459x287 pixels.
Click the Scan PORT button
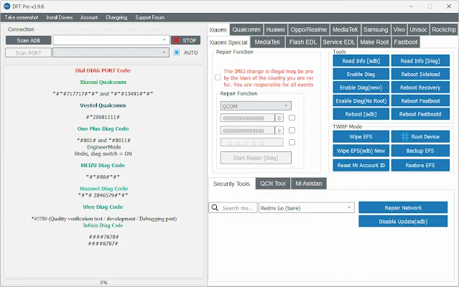(29, 53)
